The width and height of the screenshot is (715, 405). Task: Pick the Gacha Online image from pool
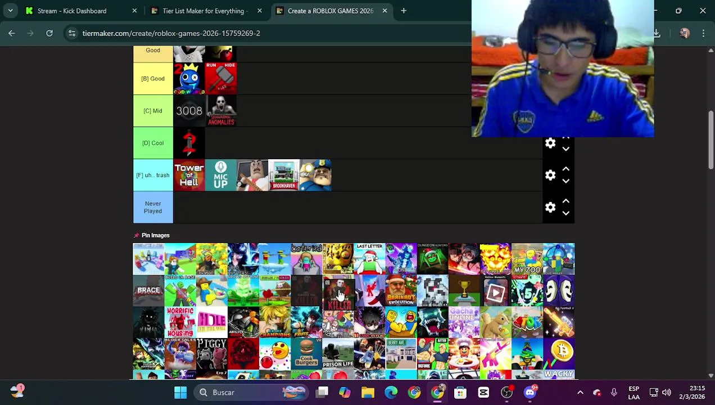464,322
